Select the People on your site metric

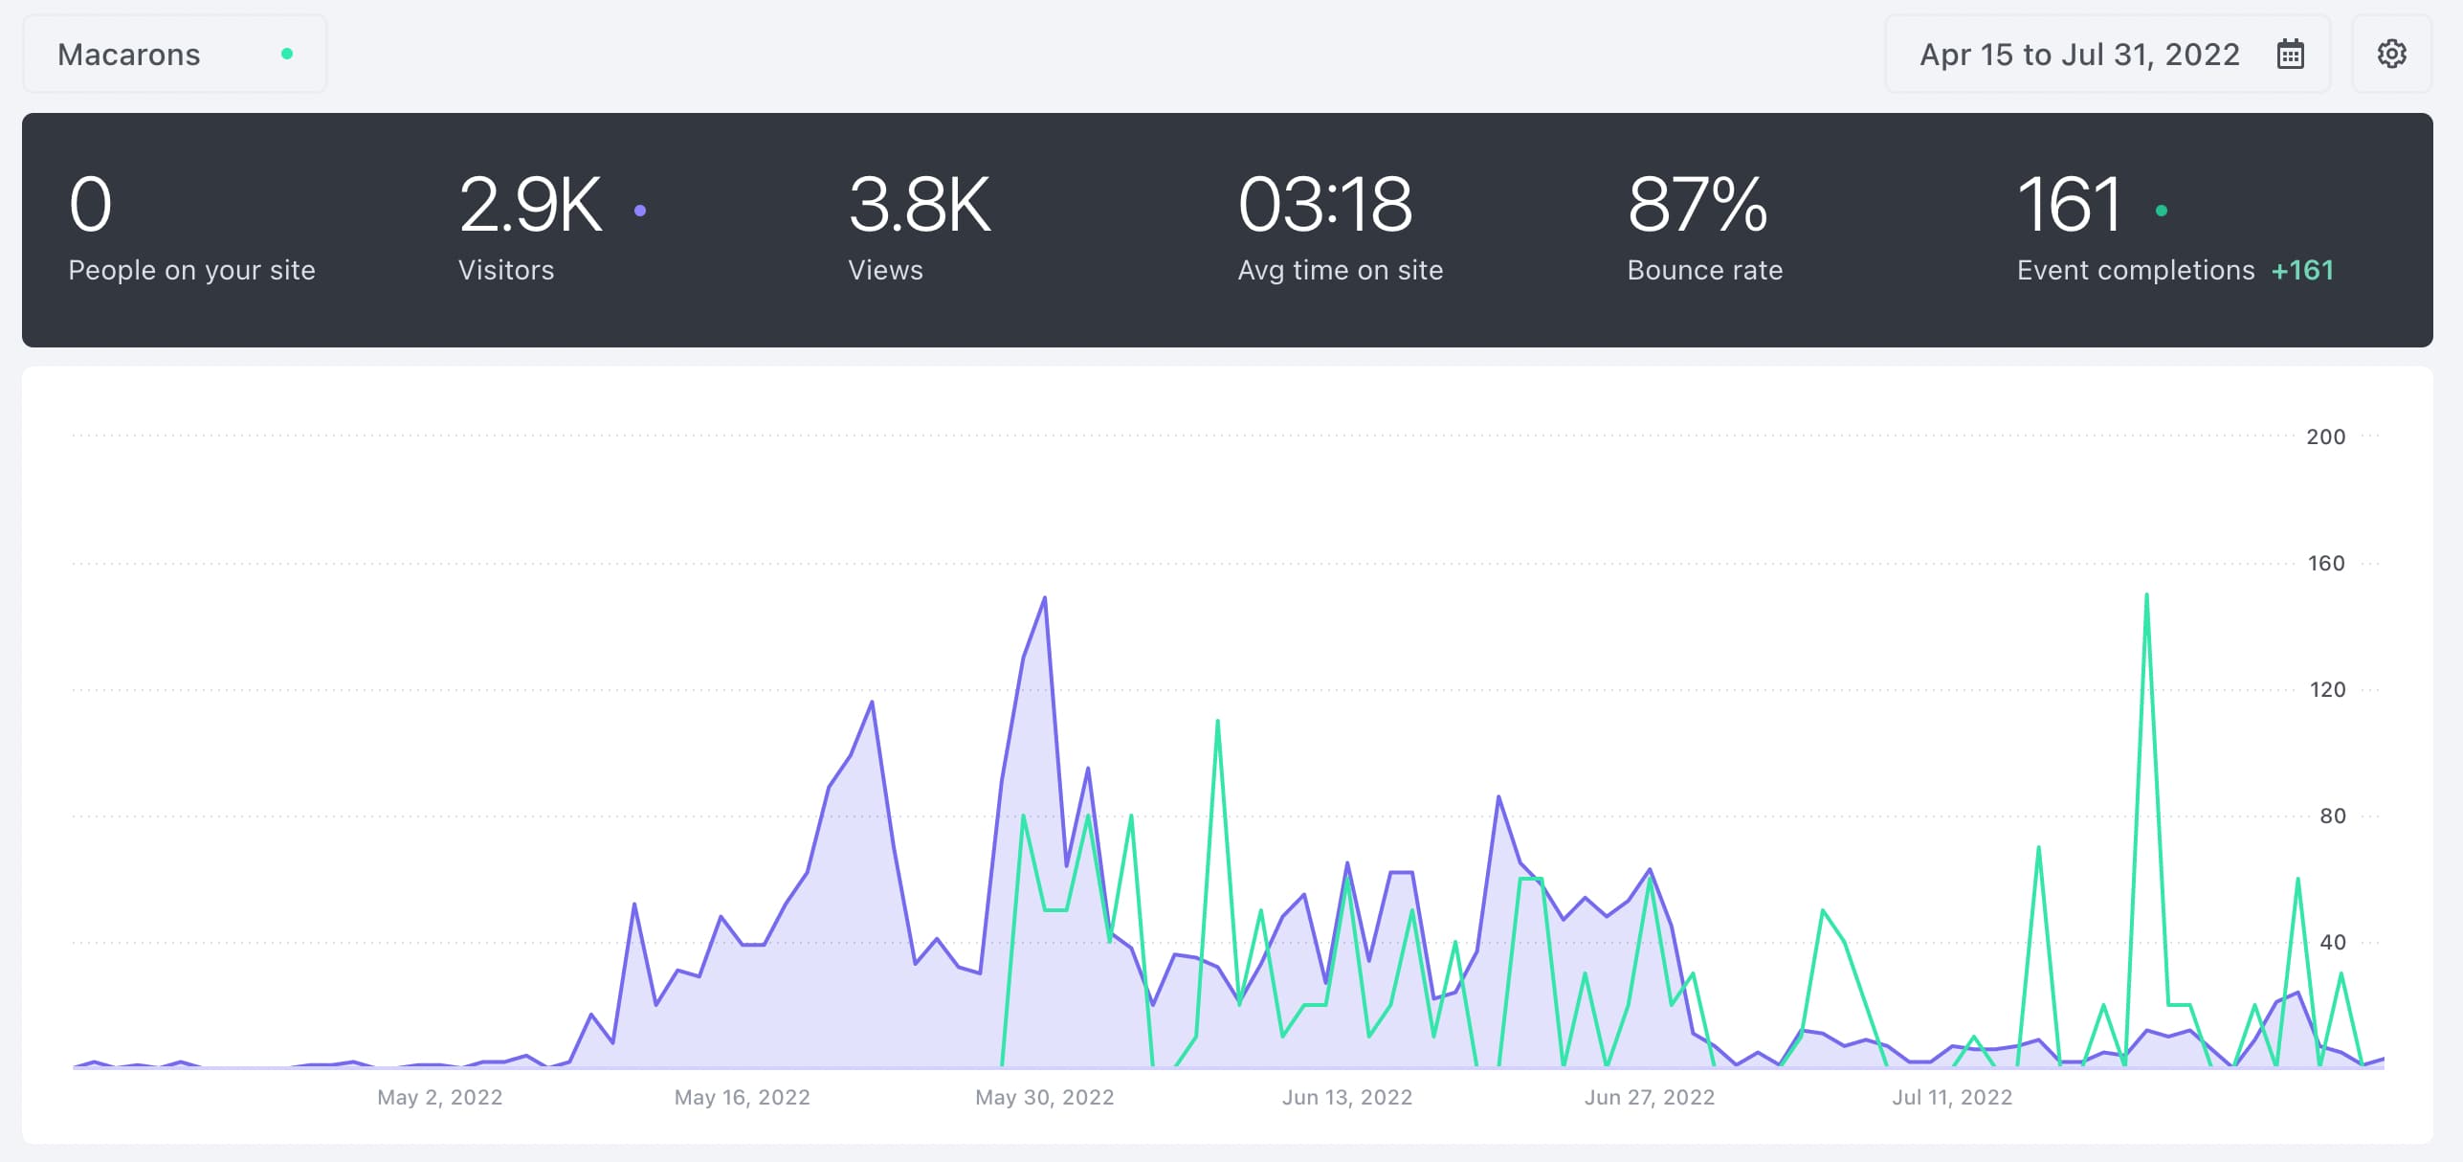pyautogui.click(x=191, y=228)
